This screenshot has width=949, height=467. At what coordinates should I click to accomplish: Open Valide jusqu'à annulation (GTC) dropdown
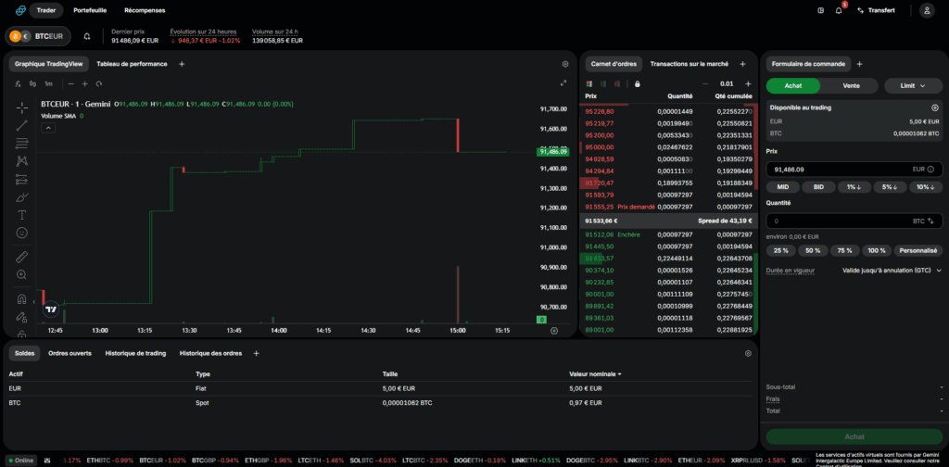892,271
